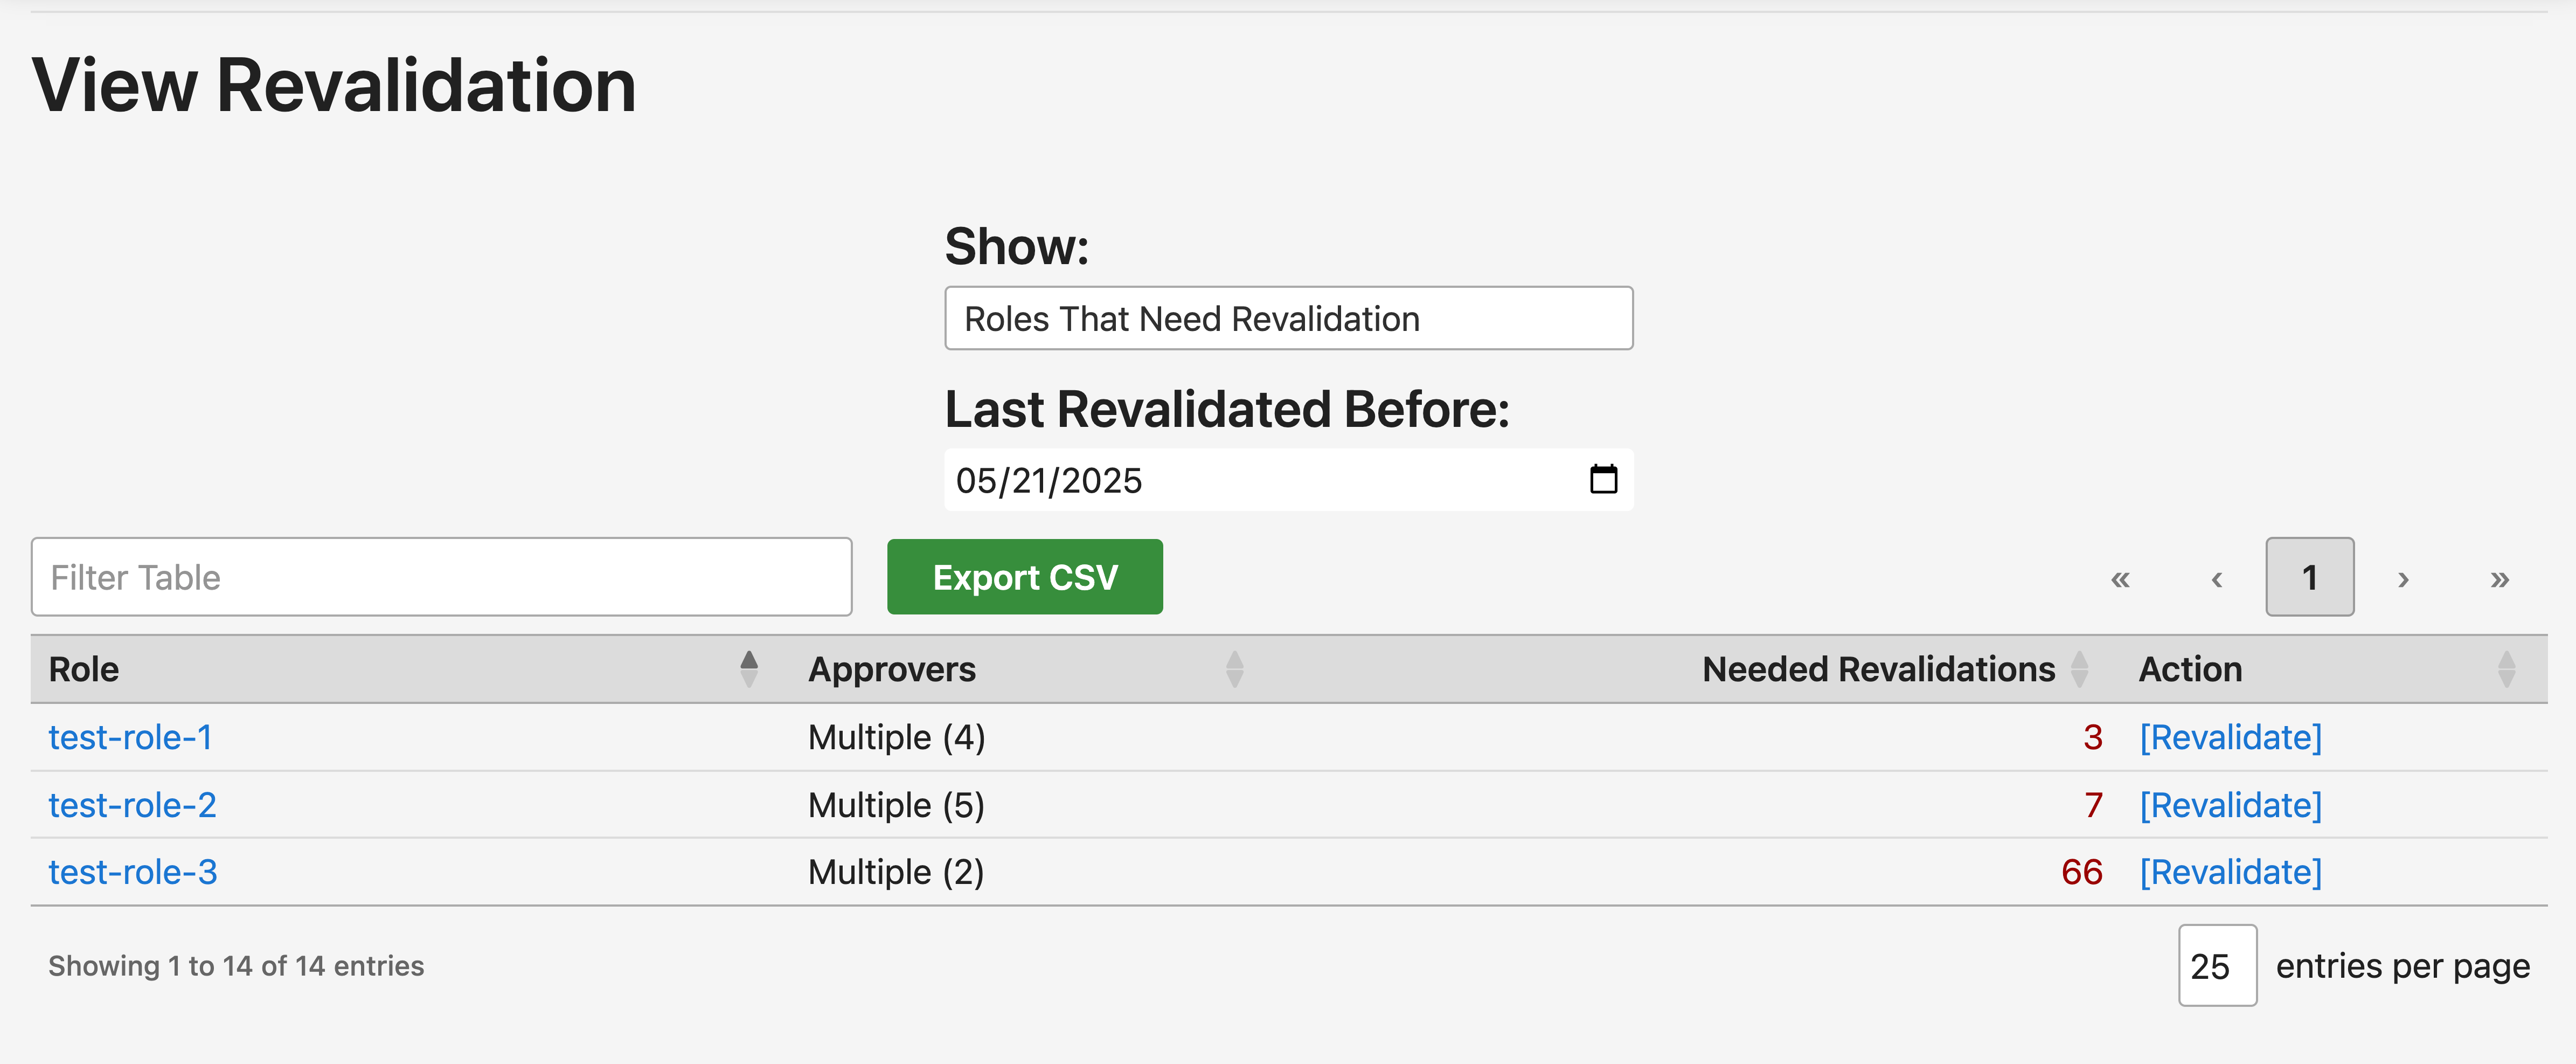The image size is (2576, 1064).
Task: Focus the Filter Table search box
Action: coord(441,577)
